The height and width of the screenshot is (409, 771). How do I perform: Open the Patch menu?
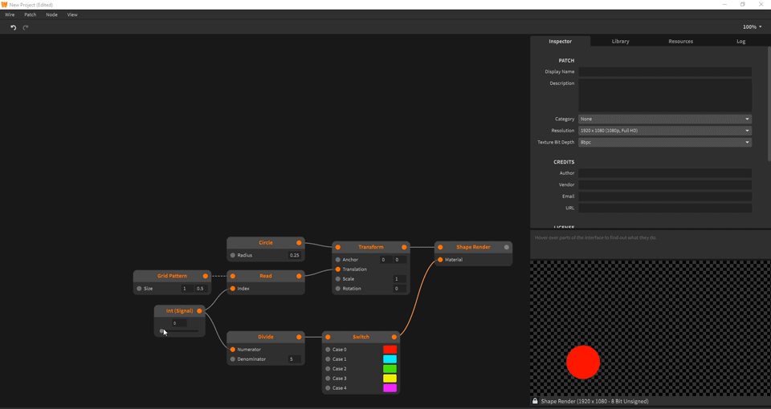[30, 14]
